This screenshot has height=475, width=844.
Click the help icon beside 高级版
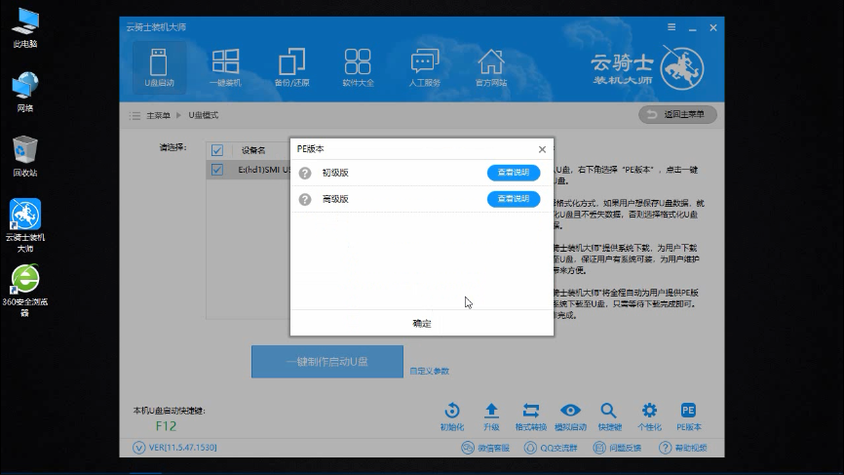(305, 199)
